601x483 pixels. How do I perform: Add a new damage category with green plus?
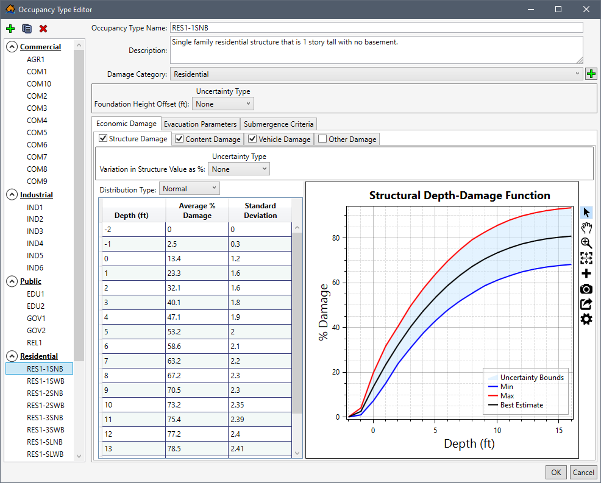tap(591, 72)
